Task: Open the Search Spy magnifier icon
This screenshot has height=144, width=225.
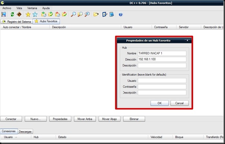Action: [87, 15]
